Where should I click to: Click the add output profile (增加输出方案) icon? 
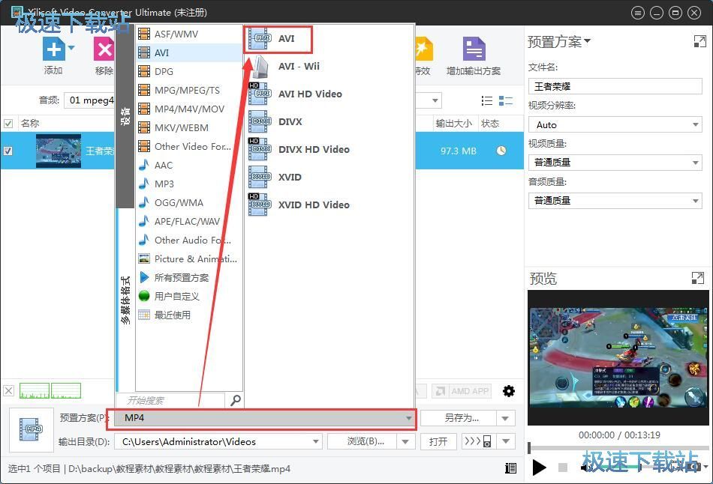tap(474, 49)
